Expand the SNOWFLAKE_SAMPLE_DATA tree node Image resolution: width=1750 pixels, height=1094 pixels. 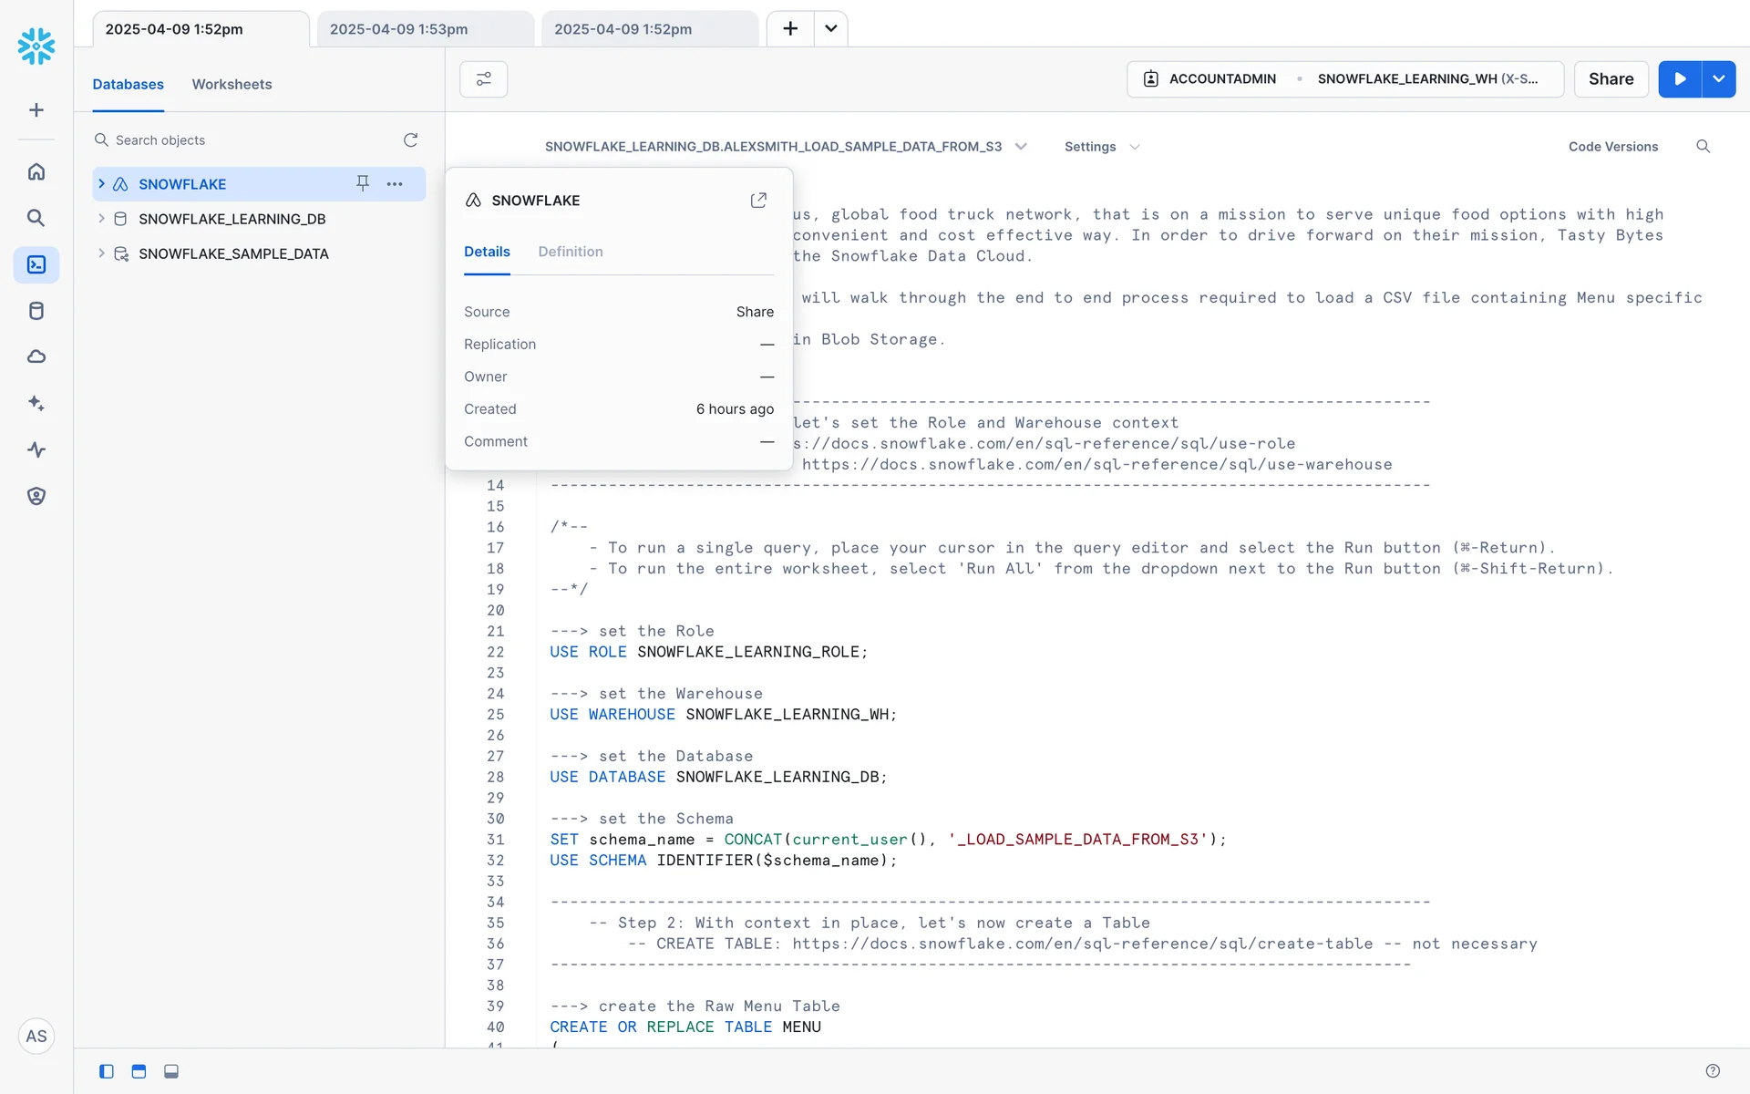[101, 253]
